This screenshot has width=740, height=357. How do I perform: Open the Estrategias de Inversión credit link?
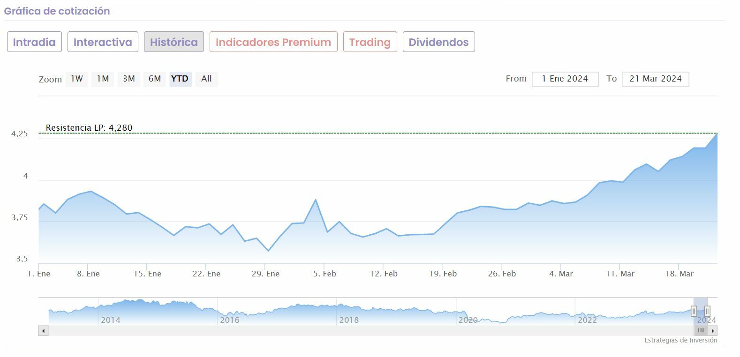680,341
